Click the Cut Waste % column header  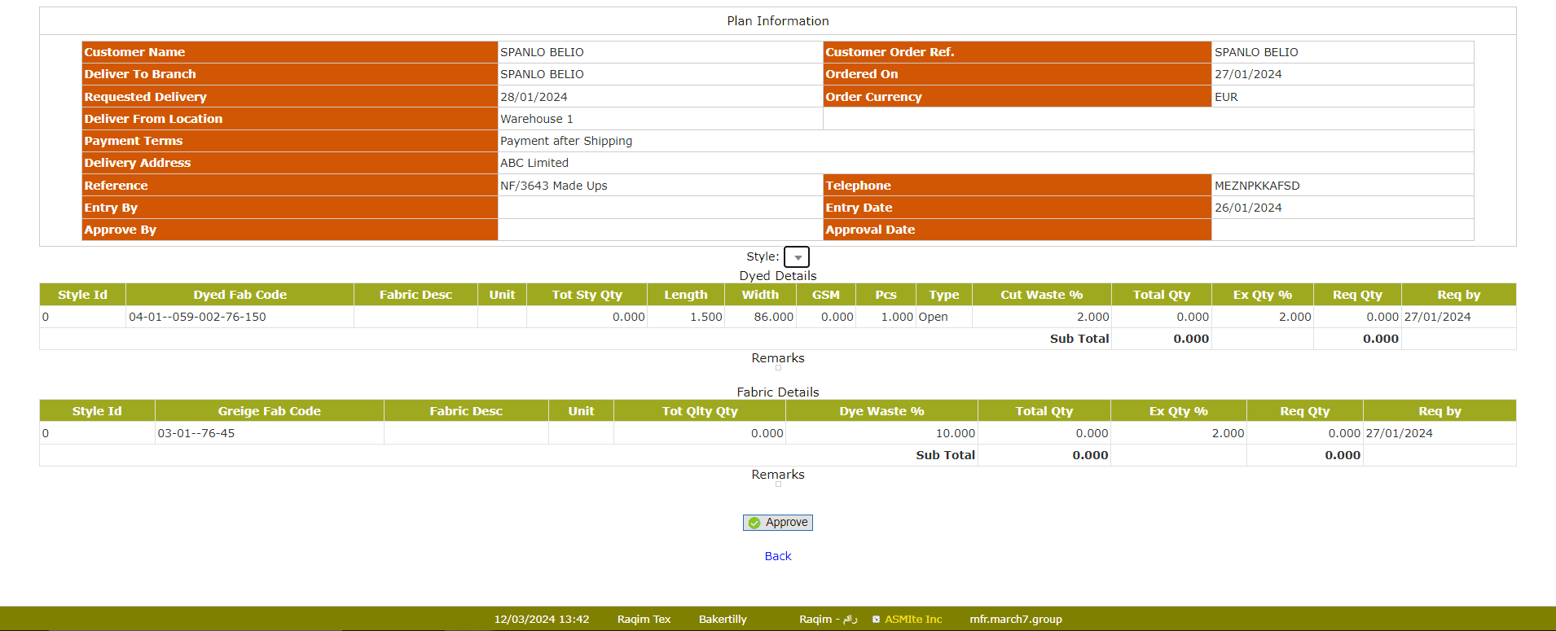tap(1041, 295)
